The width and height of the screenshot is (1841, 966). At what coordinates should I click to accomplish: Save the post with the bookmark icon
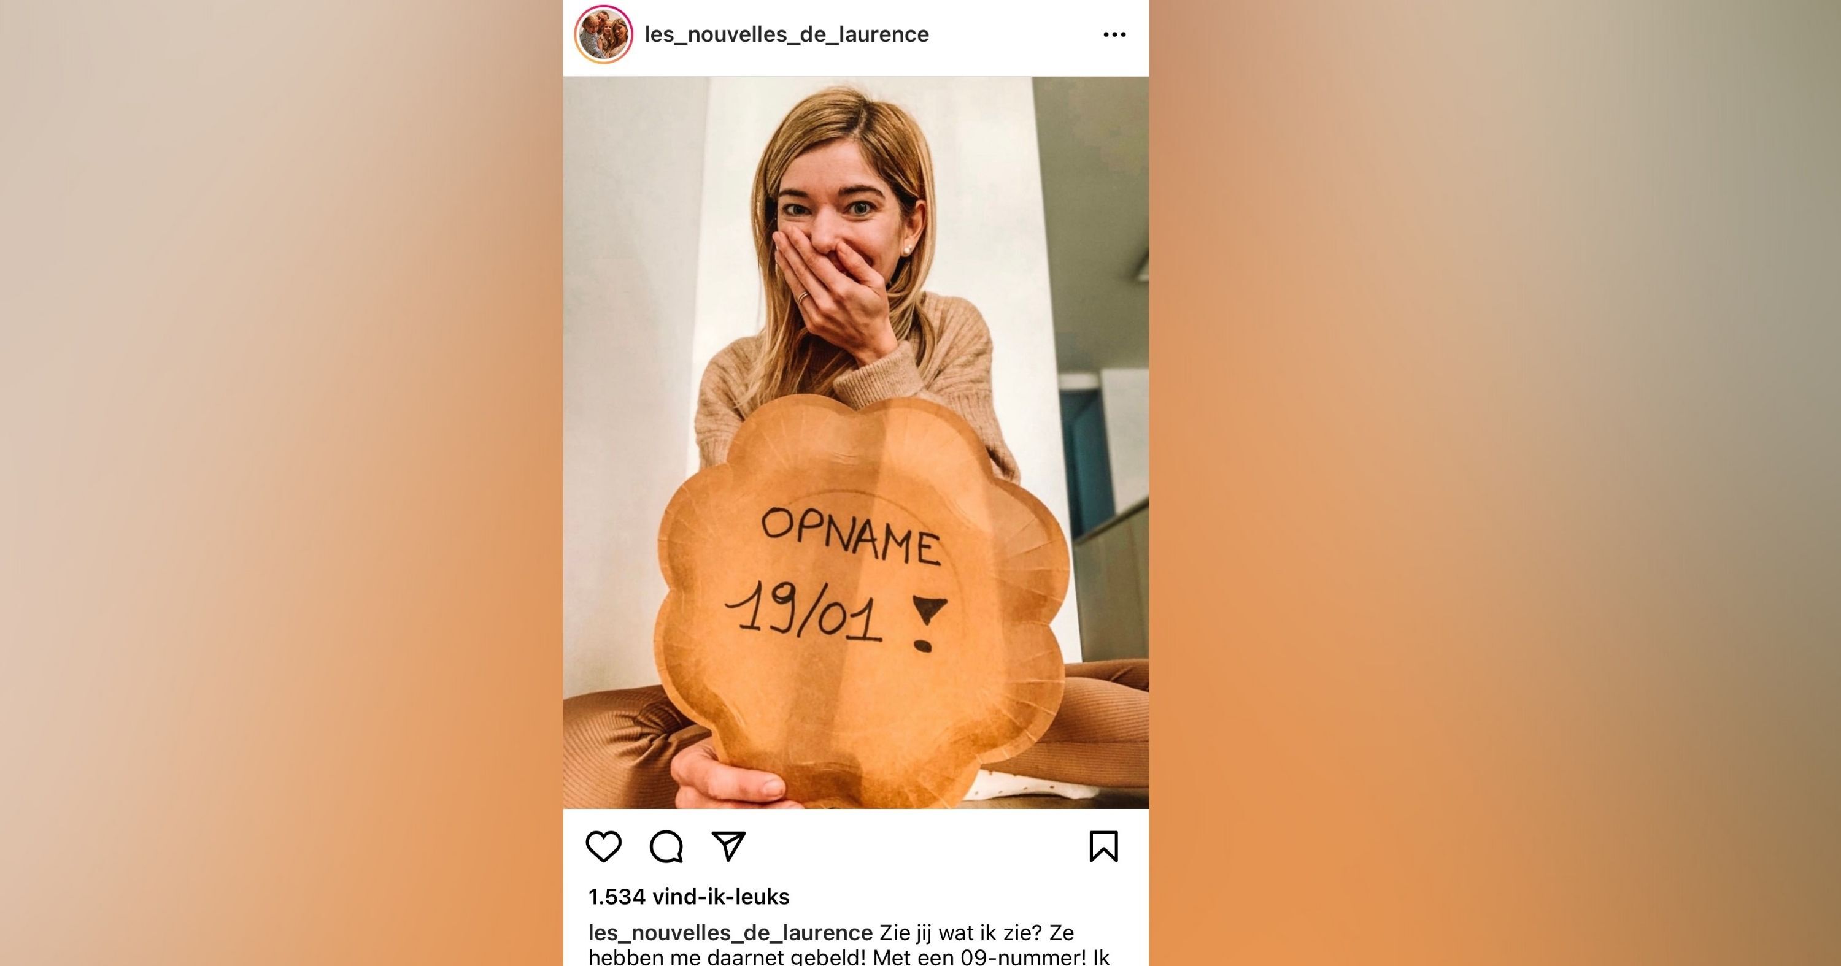[1103, 846]
